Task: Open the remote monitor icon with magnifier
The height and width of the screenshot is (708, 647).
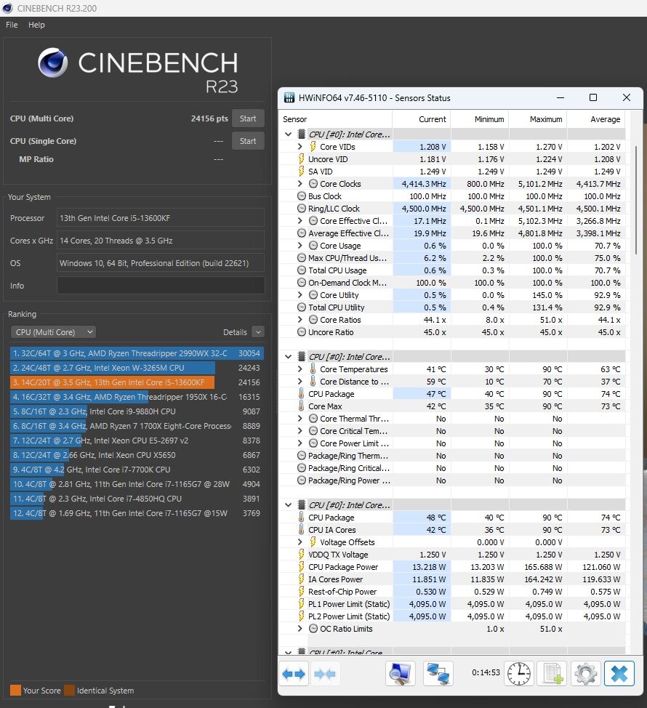Action: (400, 674)
